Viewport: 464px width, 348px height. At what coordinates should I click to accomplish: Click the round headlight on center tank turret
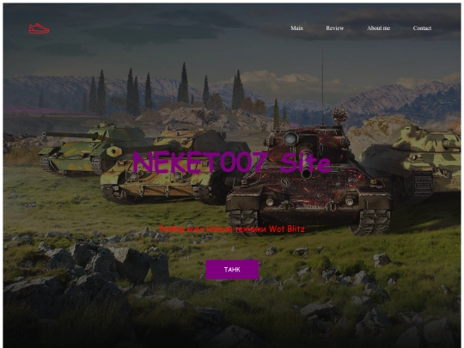point(291,138)
